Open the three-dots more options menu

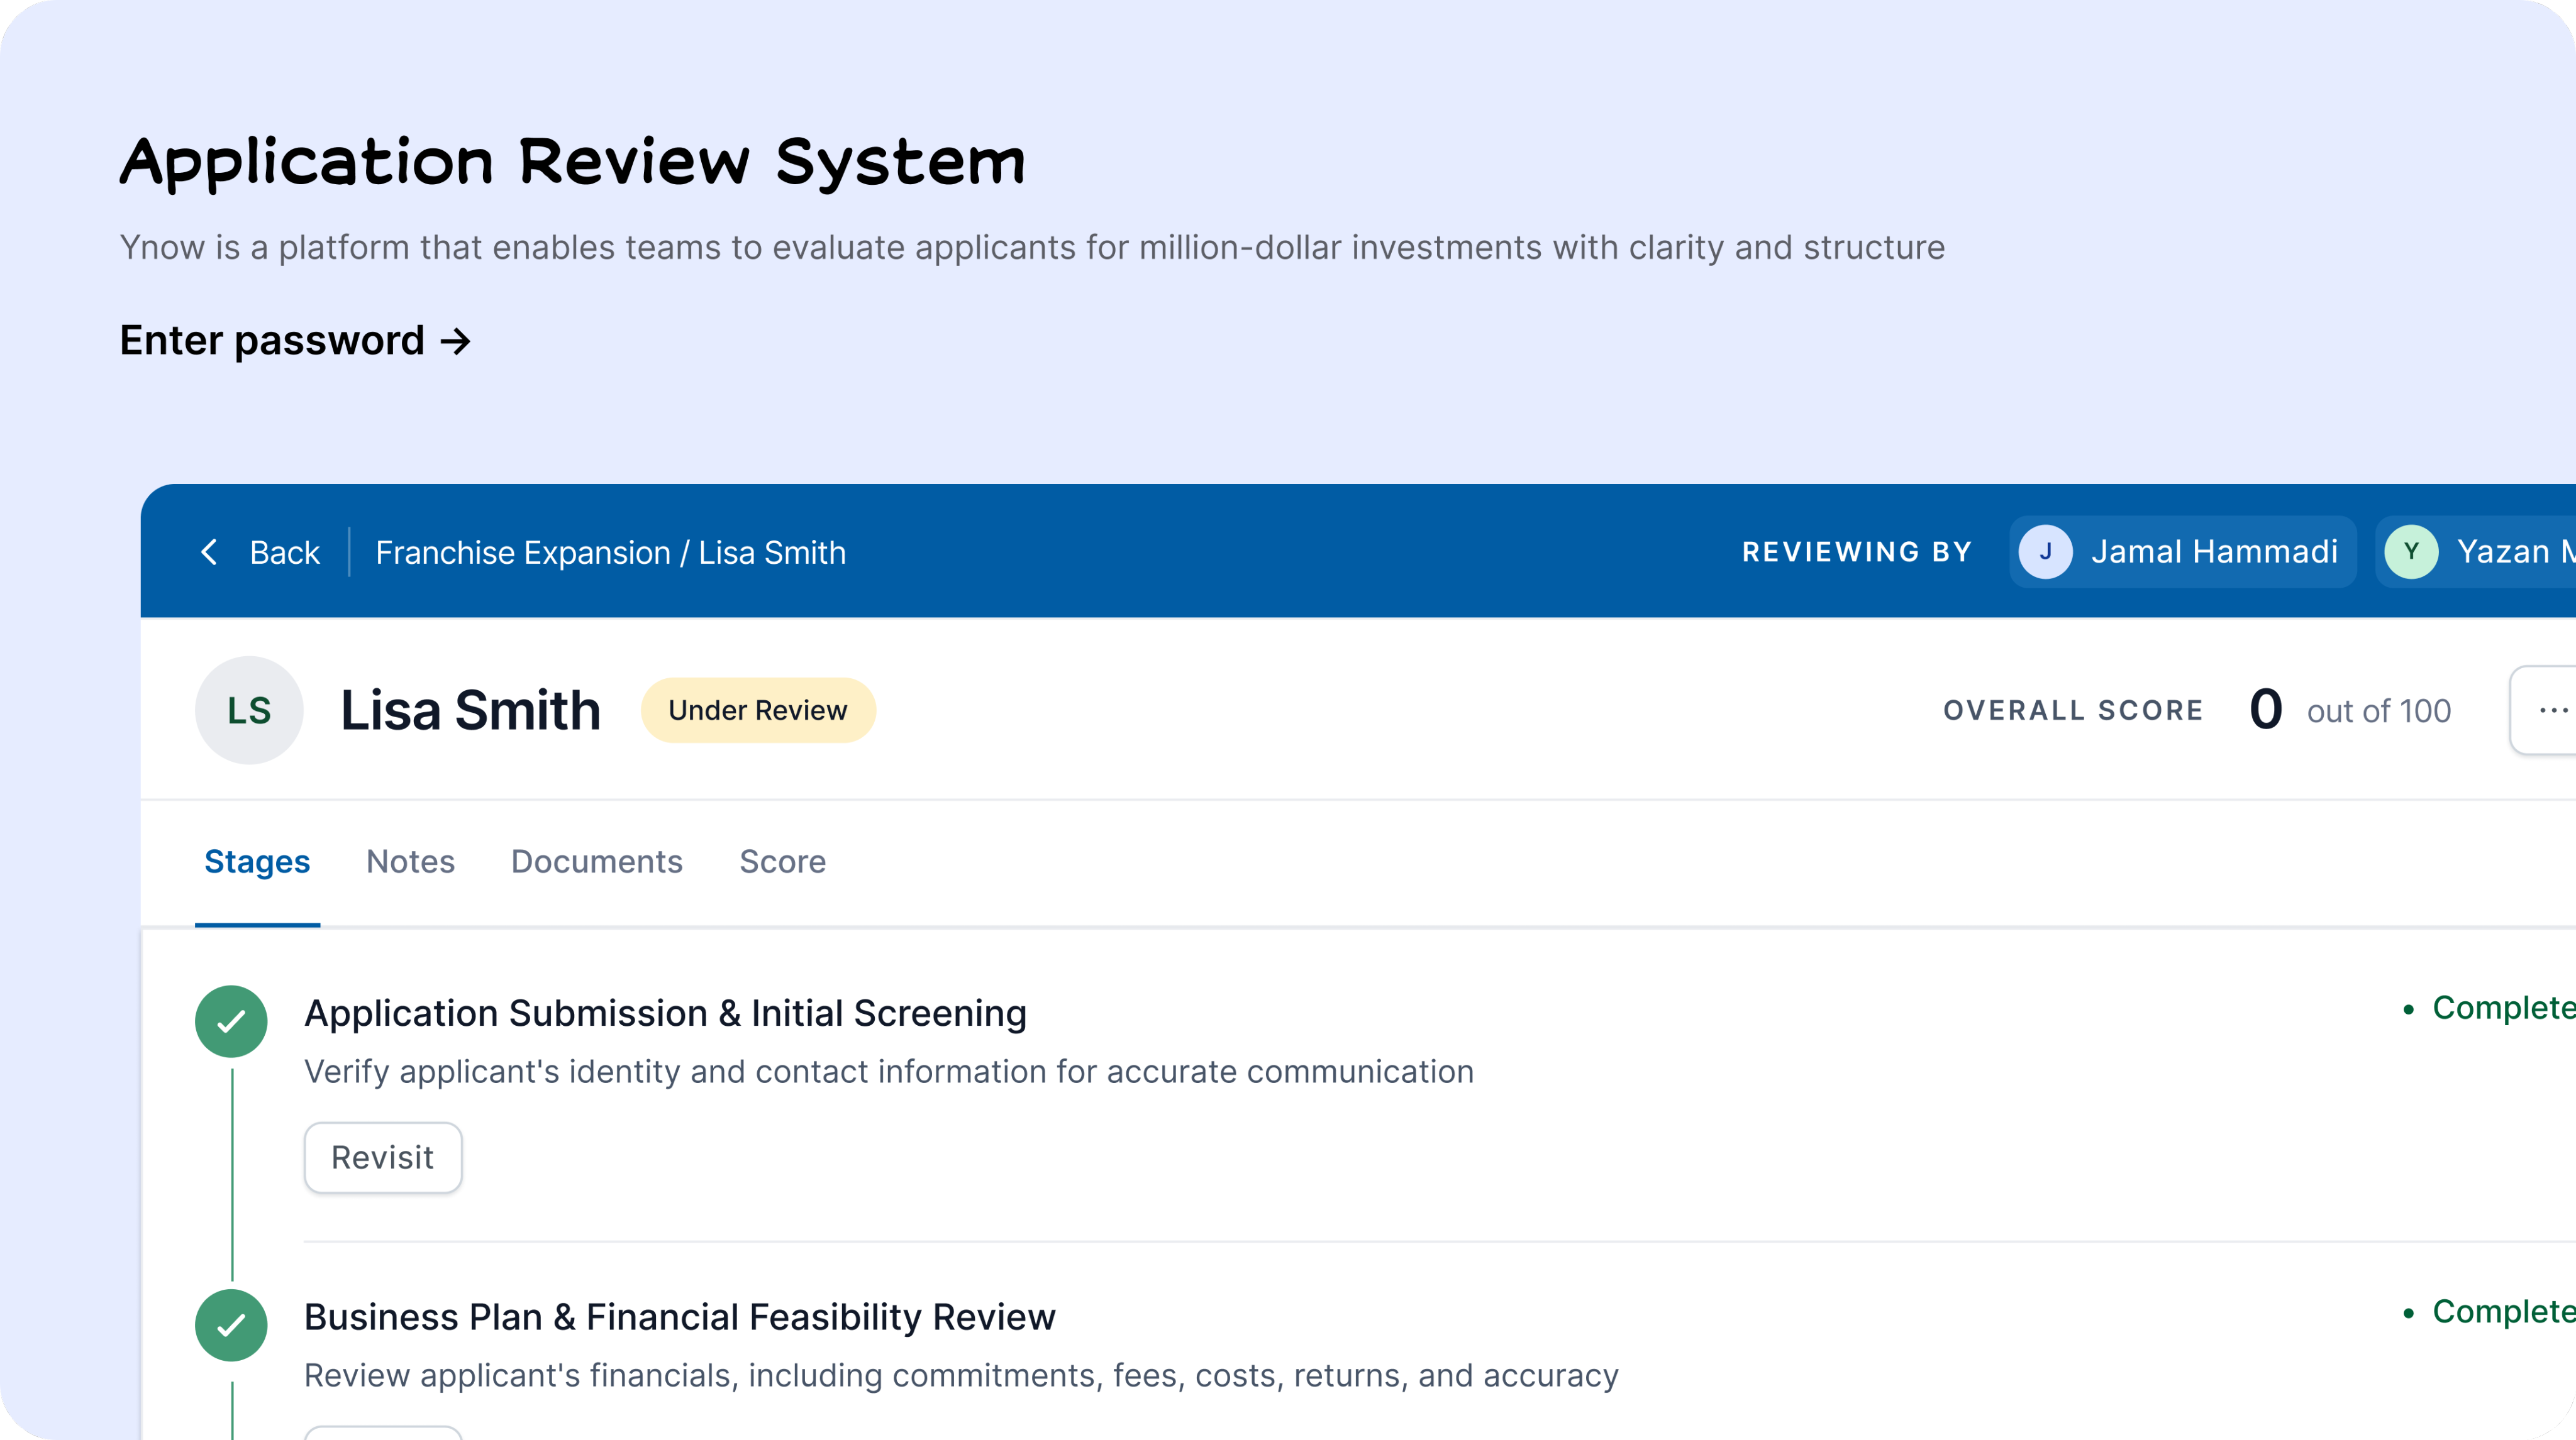2551,710
